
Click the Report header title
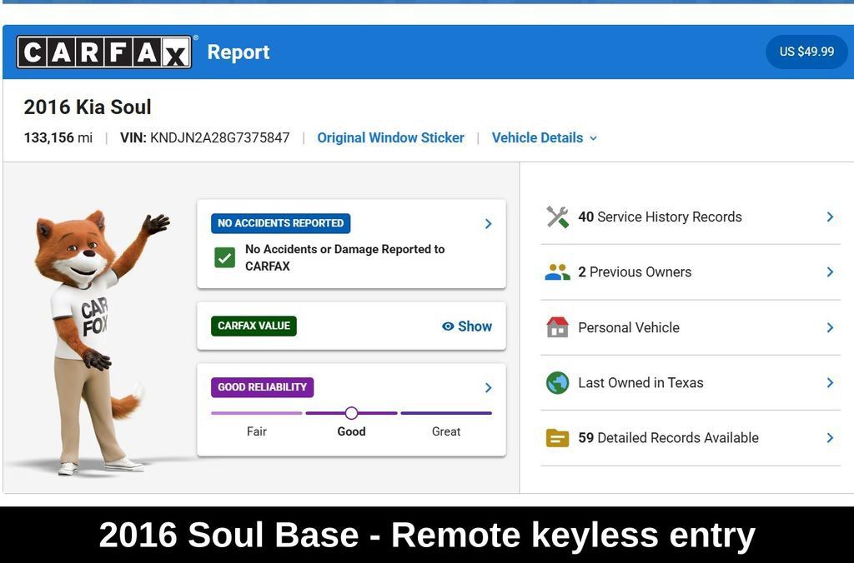[239, 52]
